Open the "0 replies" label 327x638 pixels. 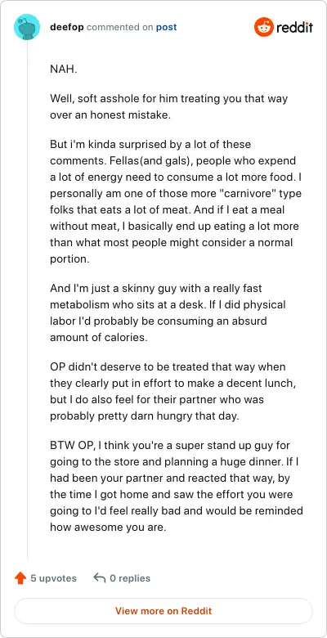coord(130,578)
